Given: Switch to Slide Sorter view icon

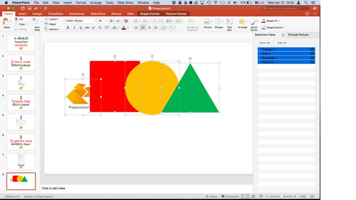Looking at the screenshot, I should click(252, 197).
